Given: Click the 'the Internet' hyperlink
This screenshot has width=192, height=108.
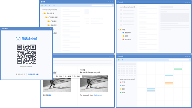Looking at the screenshot, I should (x=98, y=95).
